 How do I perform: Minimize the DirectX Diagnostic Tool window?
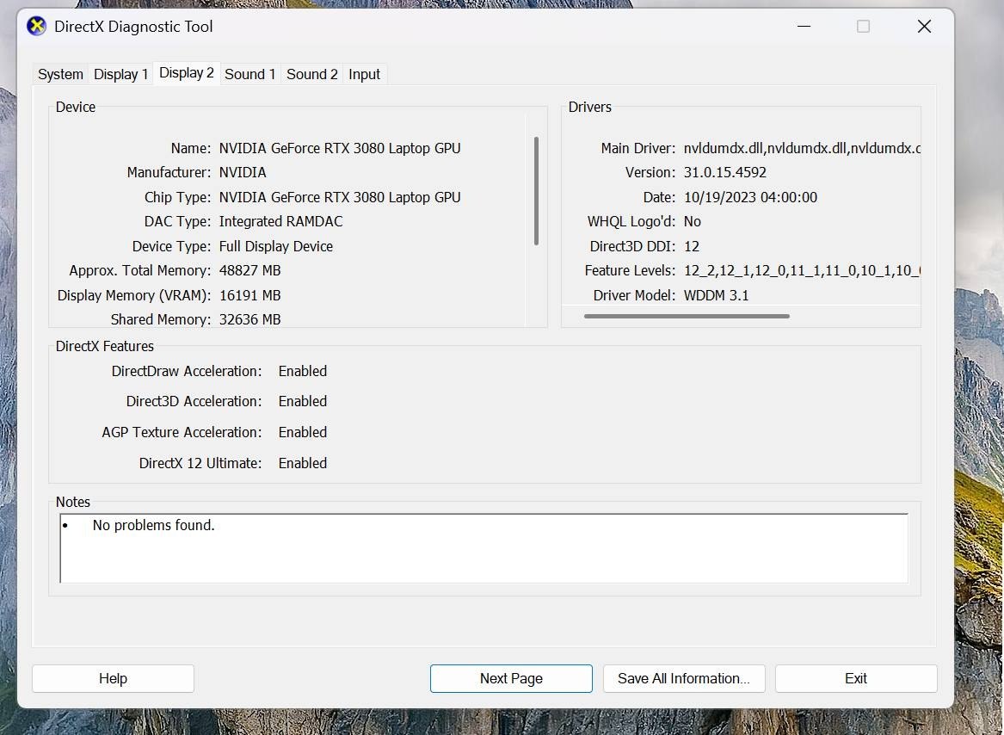804,27
